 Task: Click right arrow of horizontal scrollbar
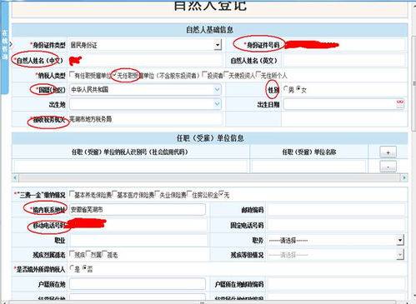click(404, 177)
